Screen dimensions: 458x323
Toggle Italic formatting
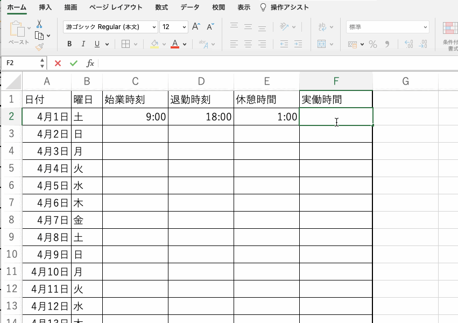[x=83, y=44]
